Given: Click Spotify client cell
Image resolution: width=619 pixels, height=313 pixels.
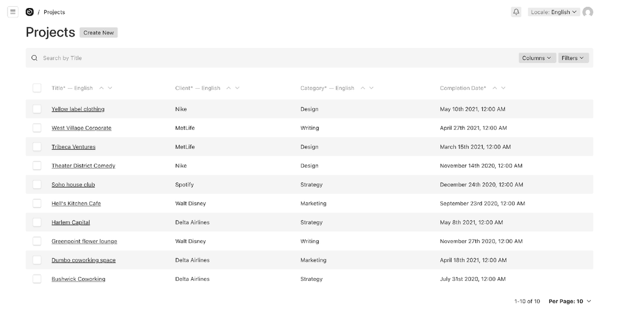Looking at the screenshot, I should [185, 184].
